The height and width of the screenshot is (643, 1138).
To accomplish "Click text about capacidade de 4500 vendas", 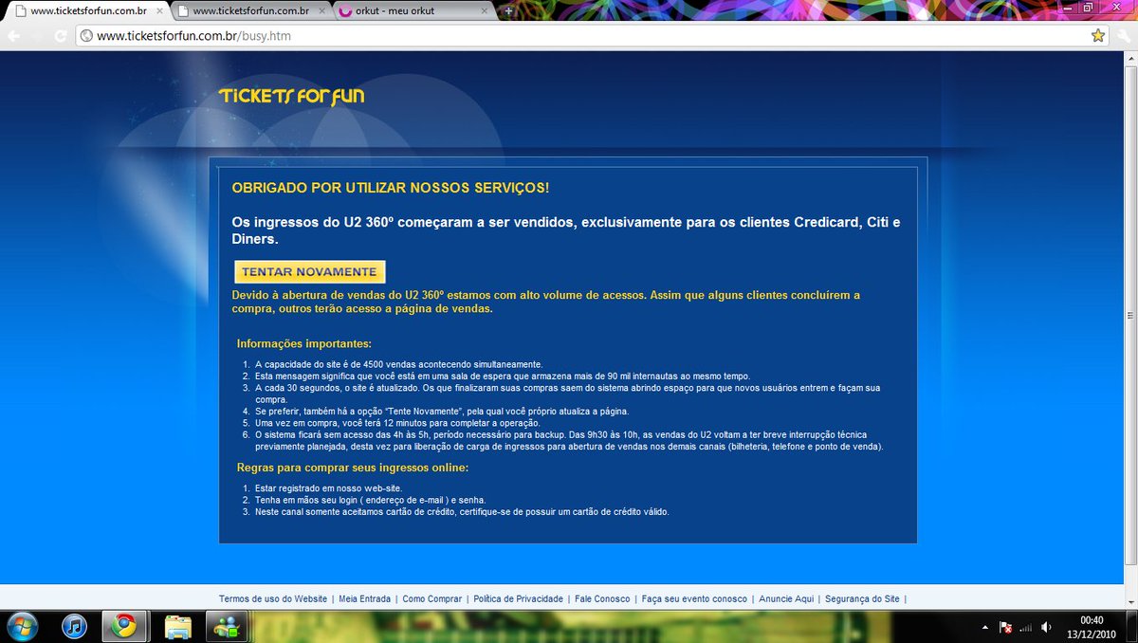I will pos(398,364).
